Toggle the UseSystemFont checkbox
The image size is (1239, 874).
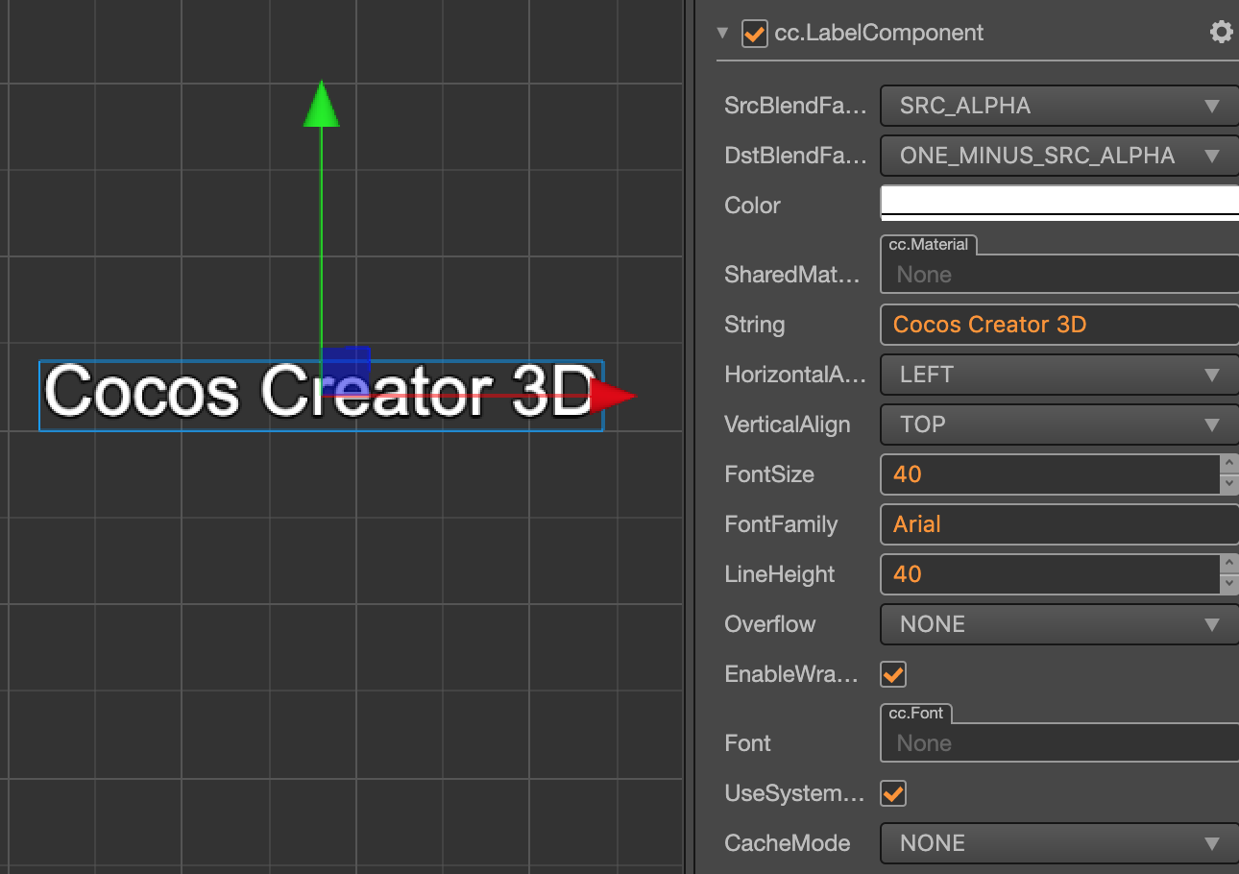click(x=893, y=793)
